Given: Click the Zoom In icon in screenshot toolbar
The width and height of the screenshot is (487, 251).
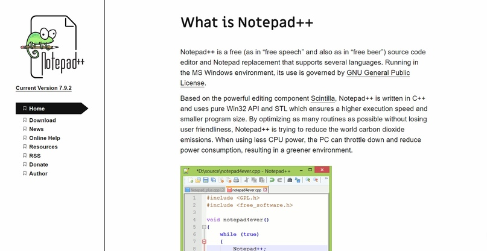Looking at the screenshot, I should pyautogui.click(x=308, y=180).
